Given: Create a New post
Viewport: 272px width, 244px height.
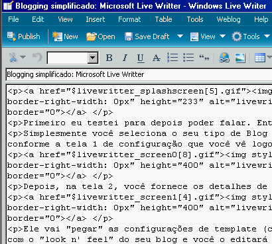Looking at the screenshot, I should (65, 36).
